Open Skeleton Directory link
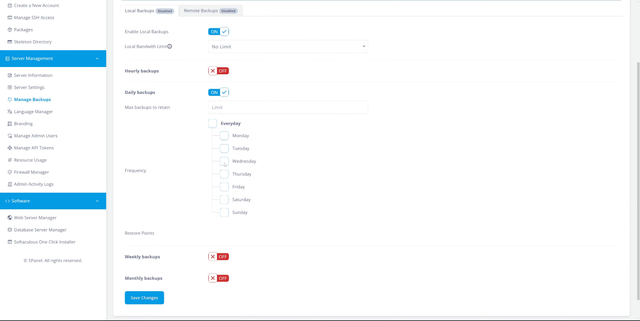 click(33, 42)
